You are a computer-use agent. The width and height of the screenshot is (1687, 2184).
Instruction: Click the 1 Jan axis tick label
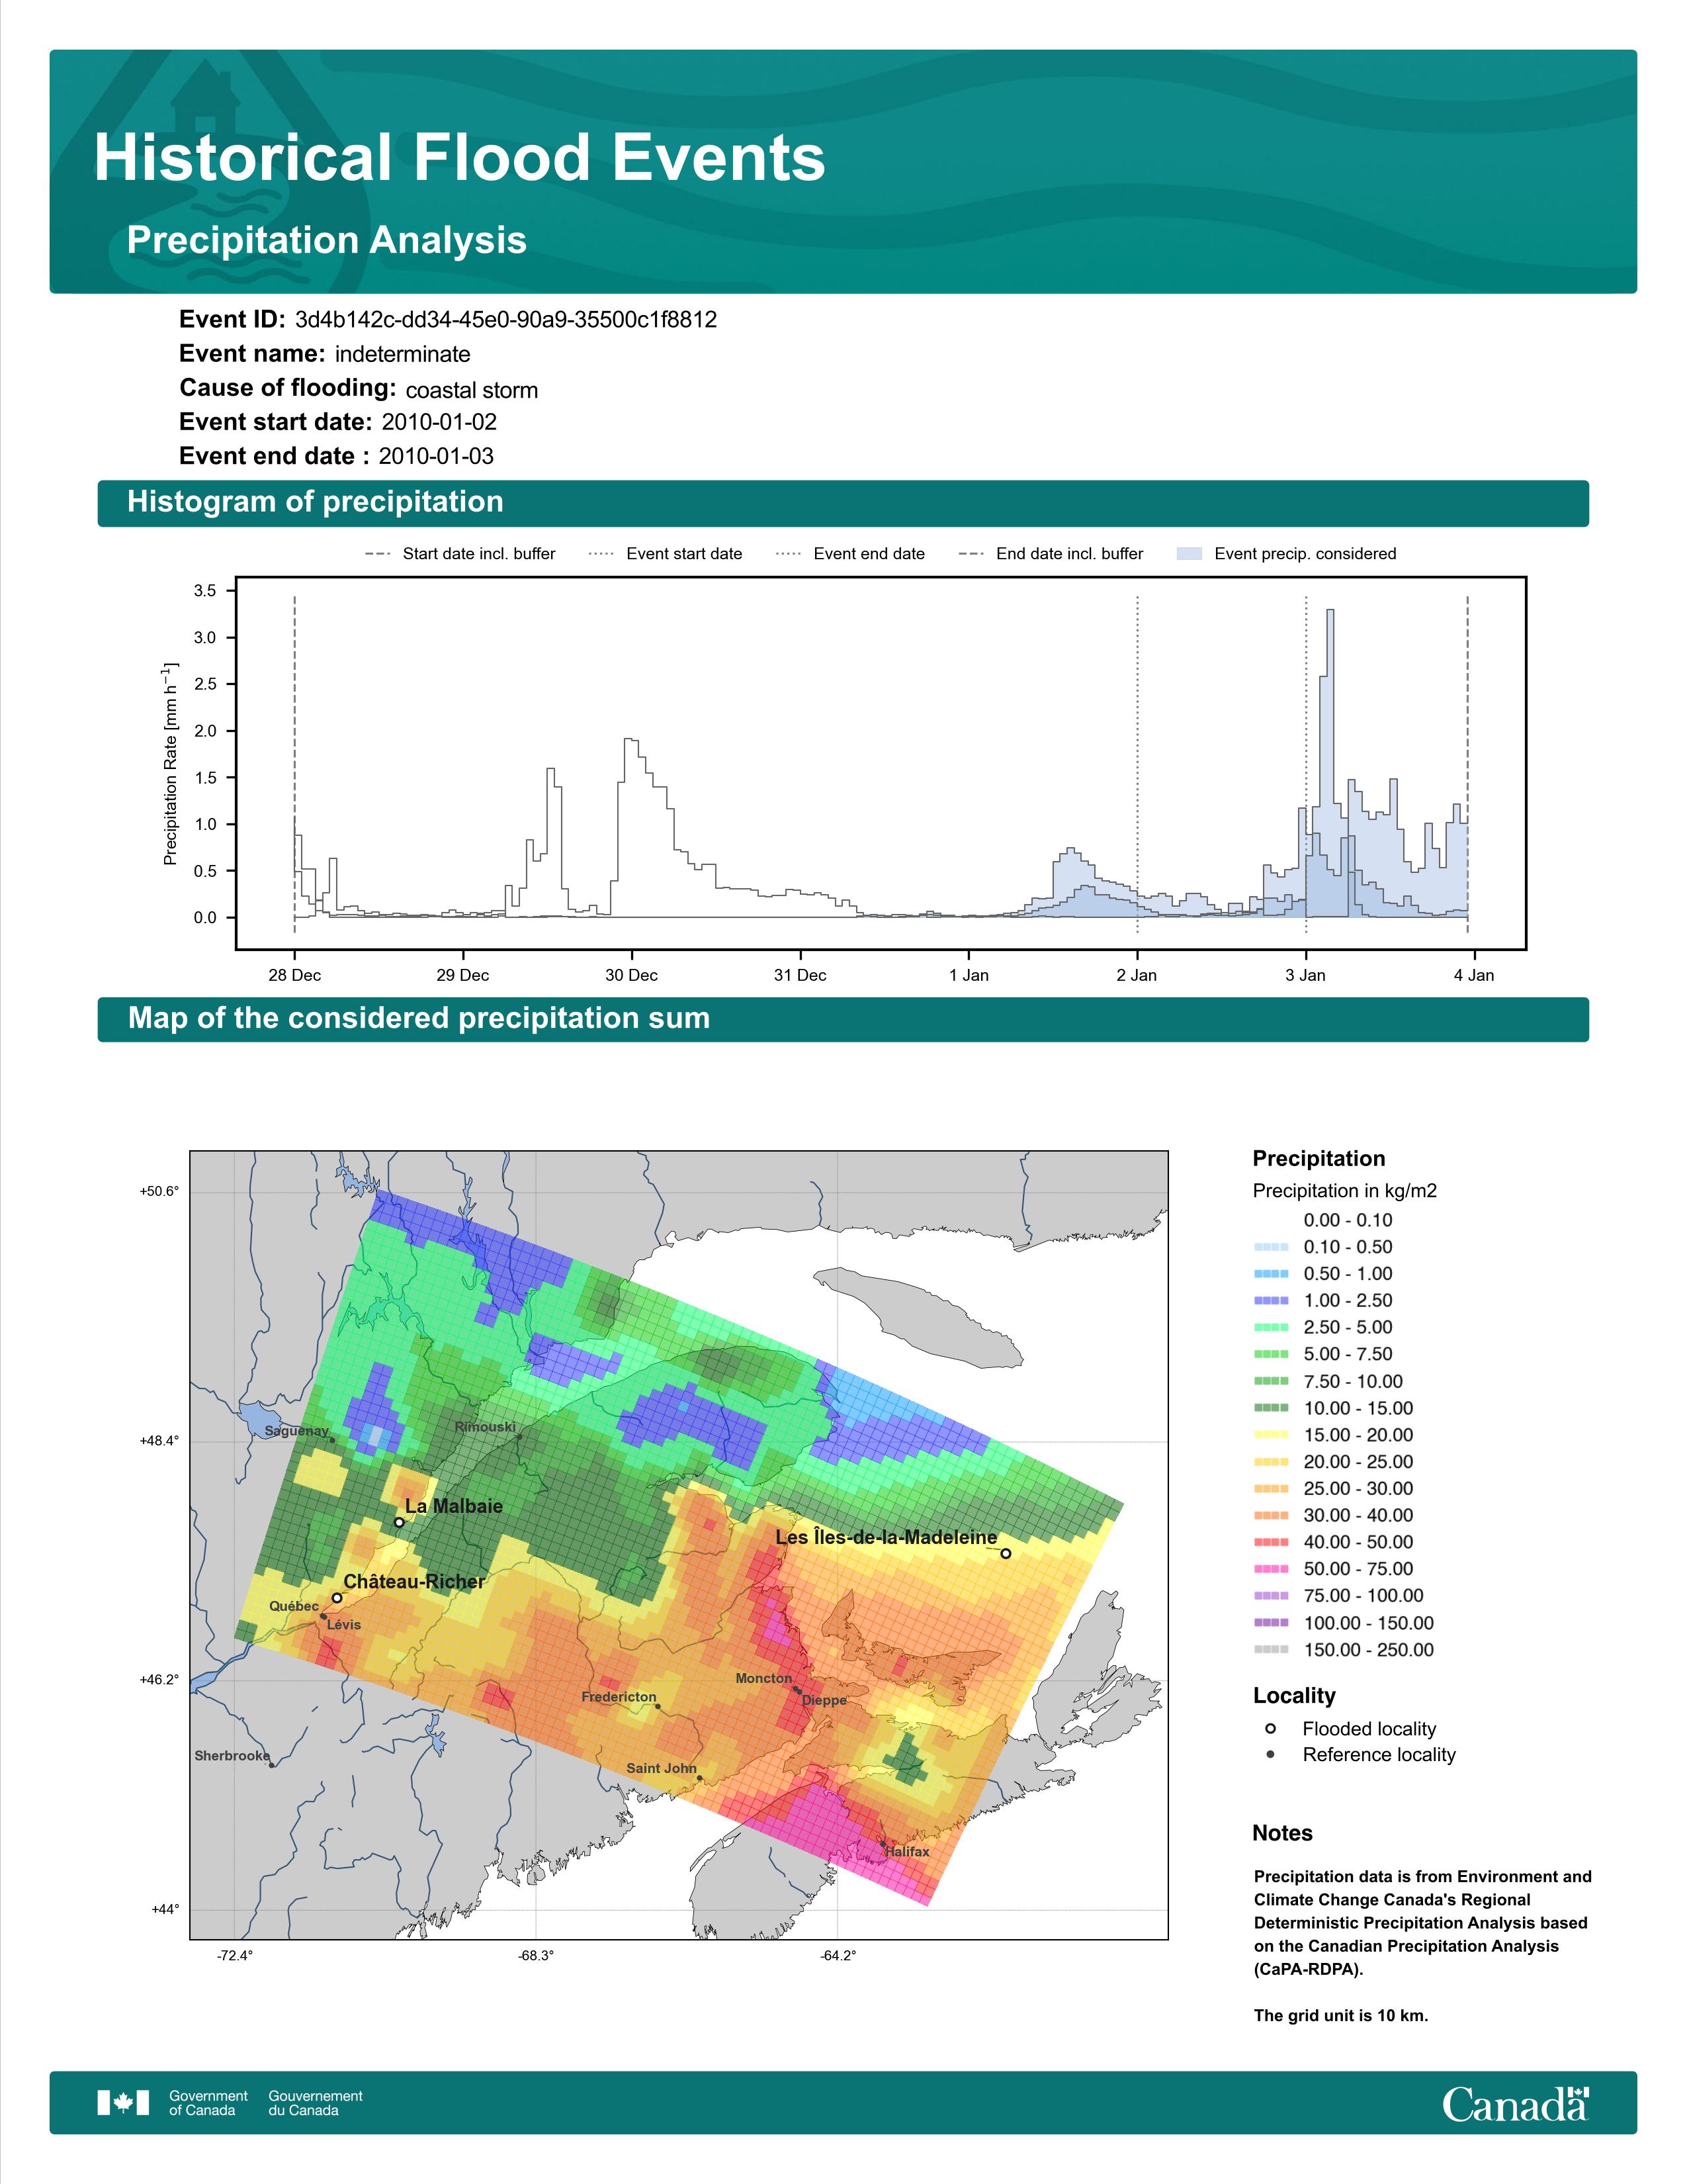[x=969, y=975]
